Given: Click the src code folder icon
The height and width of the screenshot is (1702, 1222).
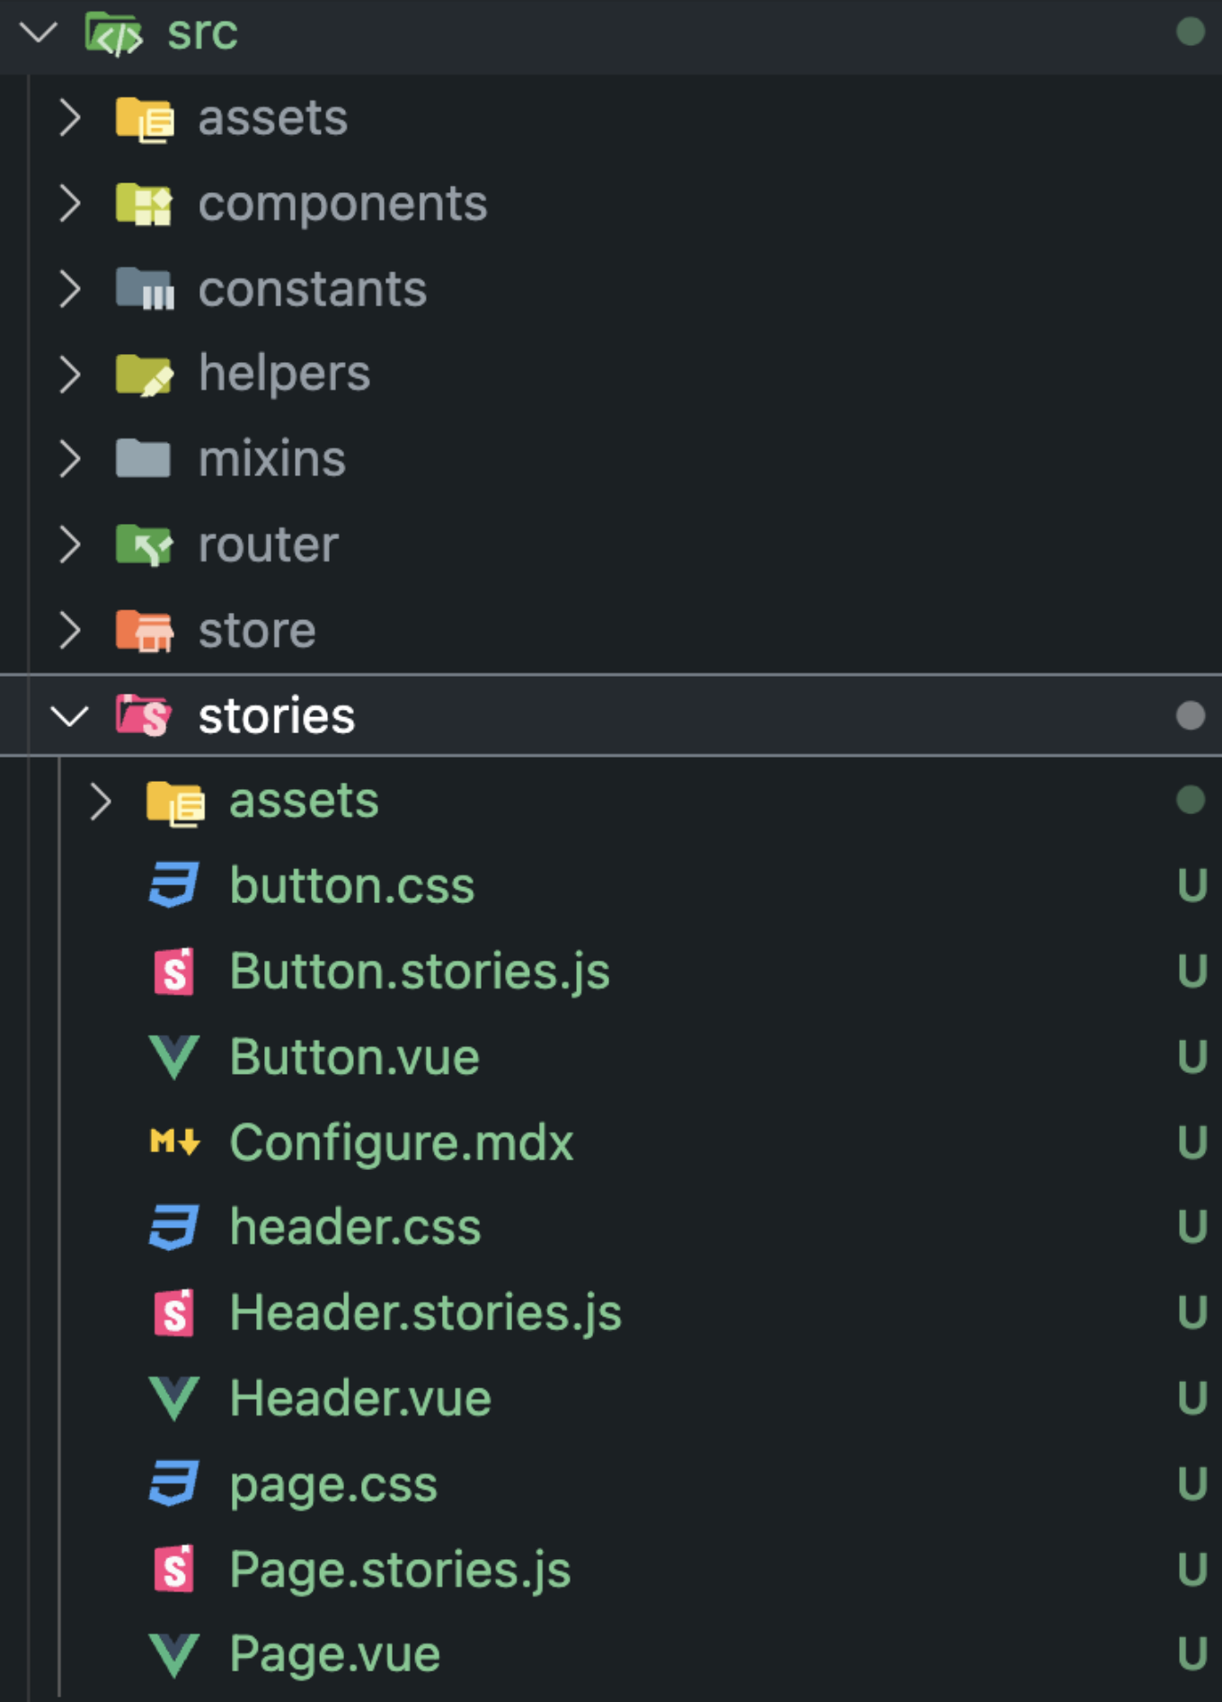Looking at the screenshot, I should click(113, 33).
